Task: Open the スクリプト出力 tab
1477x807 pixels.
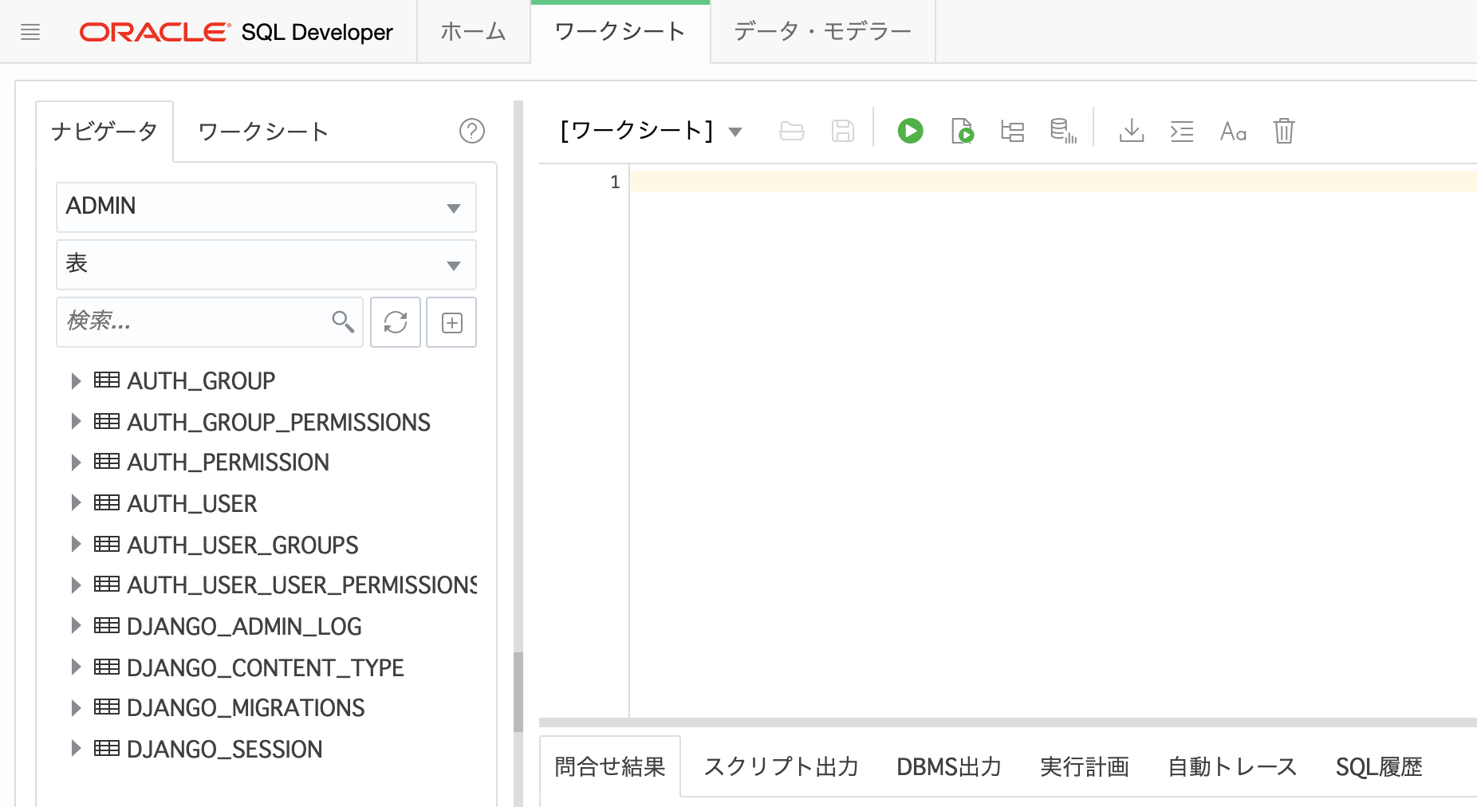Action: (x=781, y=767)
